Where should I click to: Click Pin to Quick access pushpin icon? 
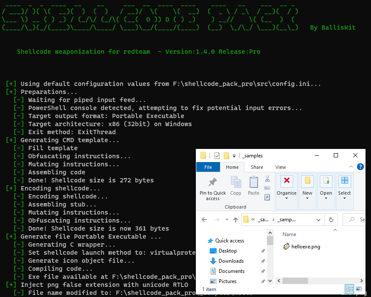pyautogui.click(x=212, y=182)
